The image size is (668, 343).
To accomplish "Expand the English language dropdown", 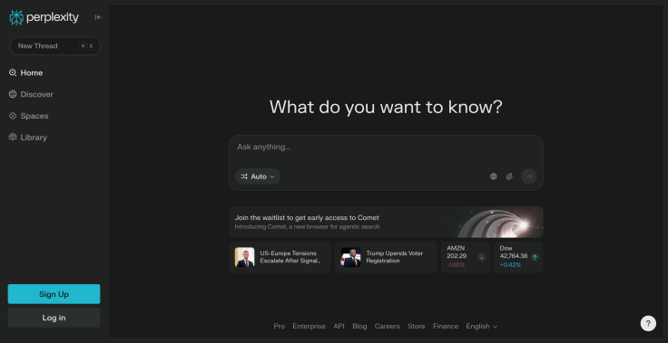I will pos(482,327).
